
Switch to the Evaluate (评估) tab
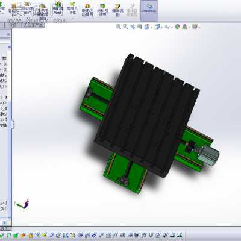(x=13, y=25)
